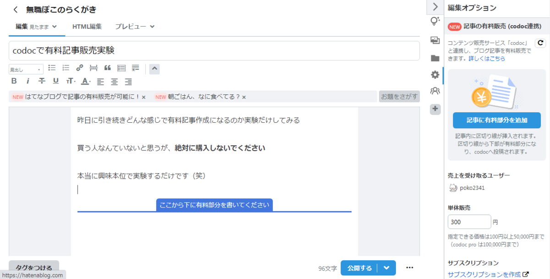The image size is (550, 279).
Task: Toggle strikethrough formatting
Action: click(x=42, y=81)
